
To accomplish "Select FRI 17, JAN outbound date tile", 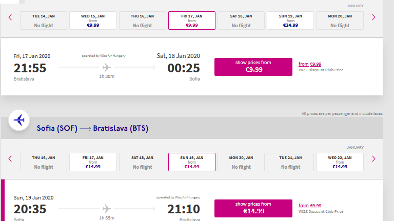I will tap(192, 21).
